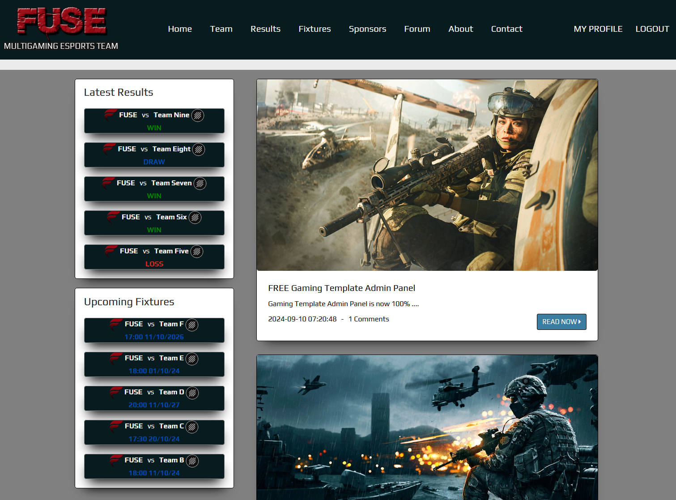Viewport: 676px width, 500px height.
Task: Open the Team page from navigation
Action: click(x=221, y=29)
